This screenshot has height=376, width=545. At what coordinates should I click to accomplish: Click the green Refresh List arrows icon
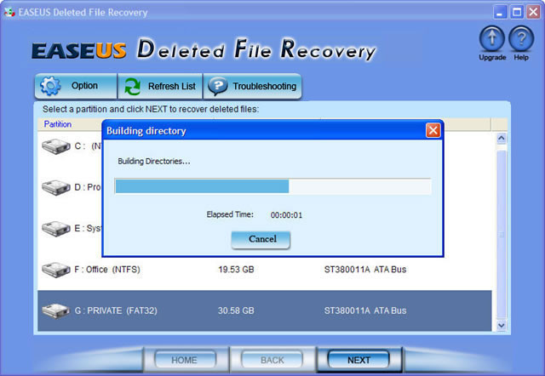(133, 86)
